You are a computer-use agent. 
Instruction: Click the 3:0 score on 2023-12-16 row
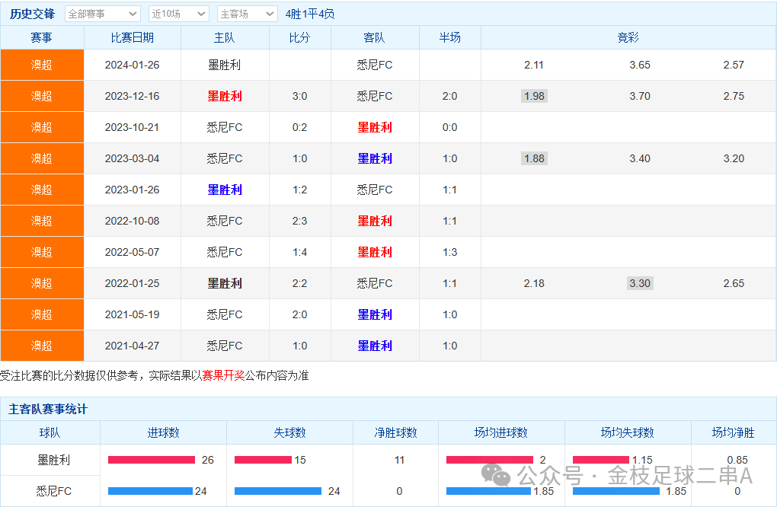point(300,96)
